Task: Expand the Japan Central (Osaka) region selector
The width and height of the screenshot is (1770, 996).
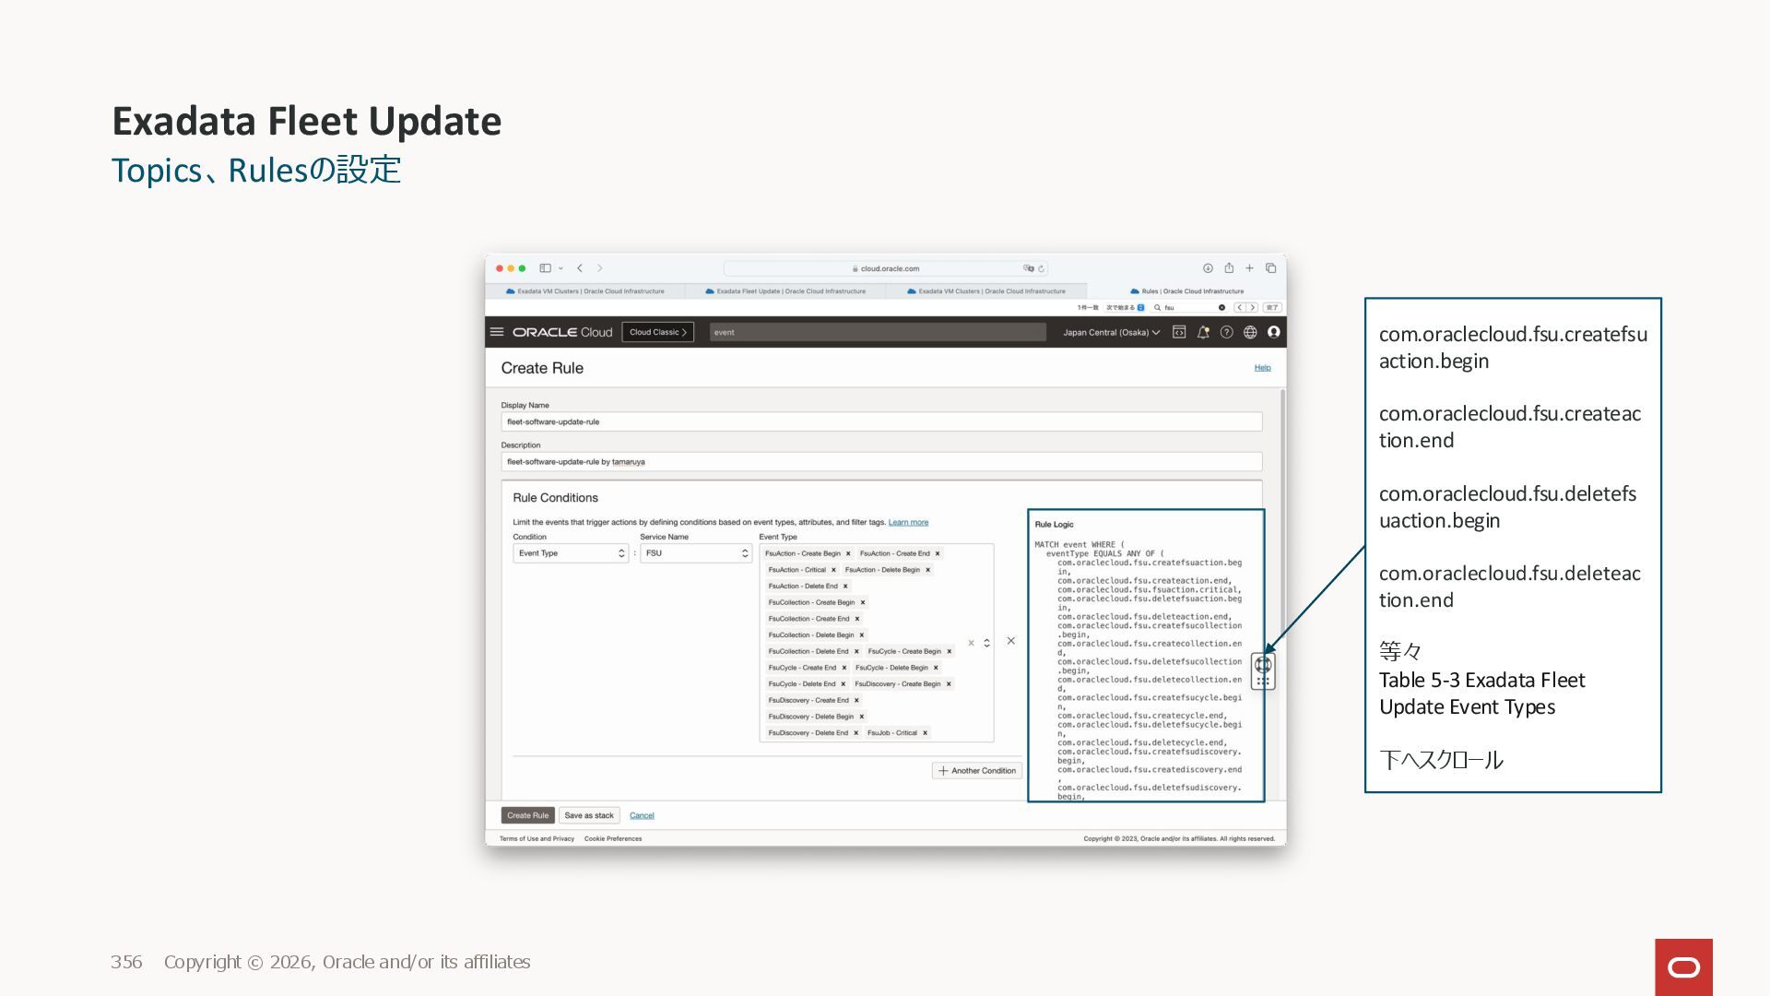Action: pos(1111,332)
